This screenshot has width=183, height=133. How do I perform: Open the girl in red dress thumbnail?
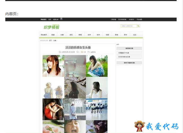point(53,109)
